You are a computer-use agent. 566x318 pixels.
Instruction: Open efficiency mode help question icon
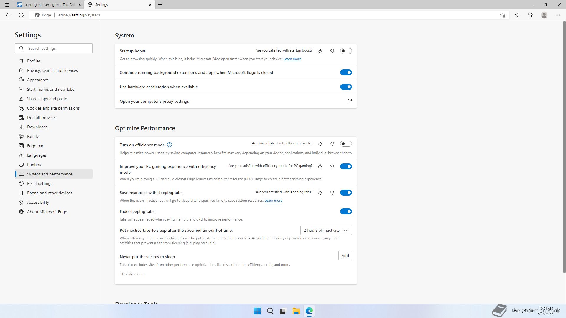[170, 145]
